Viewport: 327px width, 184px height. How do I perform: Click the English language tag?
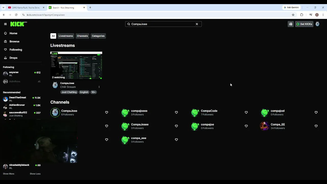pyautogui.click(x=84, y=92)
